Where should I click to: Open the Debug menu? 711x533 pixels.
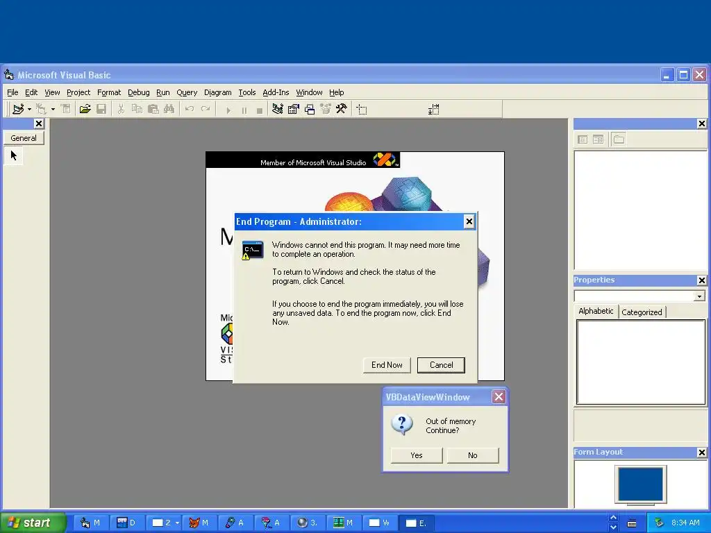click(x=139, y=92)
